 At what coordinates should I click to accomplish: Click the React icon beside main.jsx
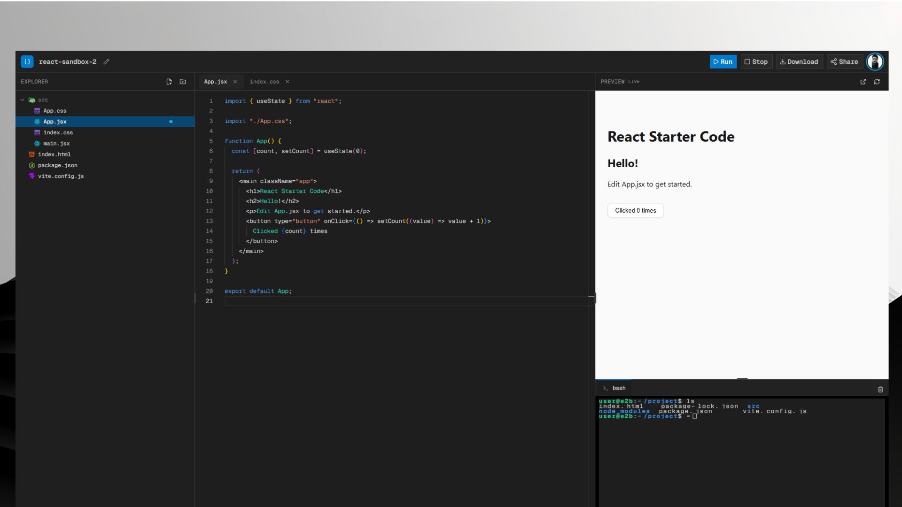coord(37,144)
